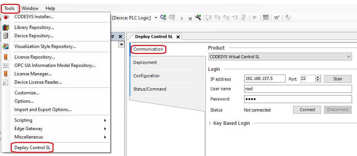Expand the Key Based Login section
357x156 pixels.
210,123
